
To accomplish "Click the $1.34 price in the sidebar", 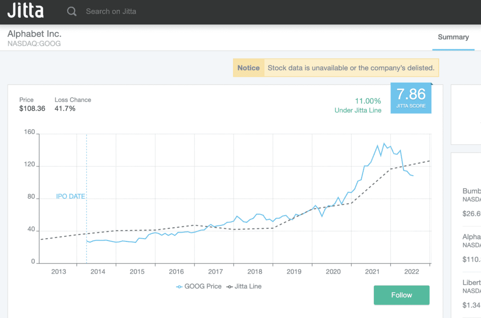I will point(472,305).
